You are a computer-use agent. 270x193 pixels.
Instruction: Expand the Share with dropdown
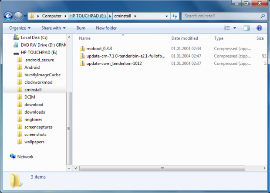[53, 28]
